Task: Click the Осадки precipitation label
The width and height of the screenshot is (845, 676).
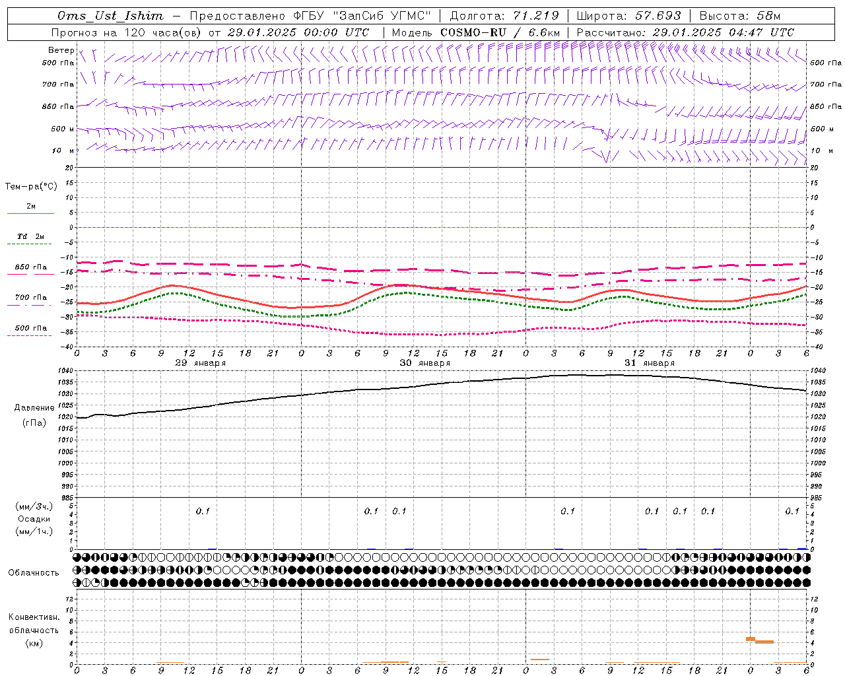Action: coord(34,519)
